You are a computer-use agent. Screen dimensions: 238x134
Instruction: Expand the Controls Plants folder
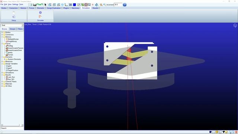(x=2, y=82)
